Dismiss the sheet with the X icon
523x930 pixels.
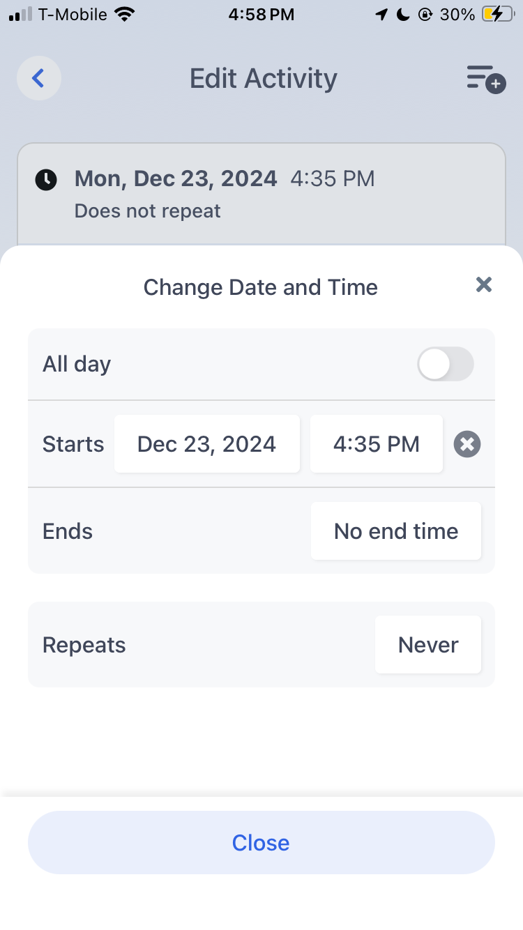coord(484,284)
